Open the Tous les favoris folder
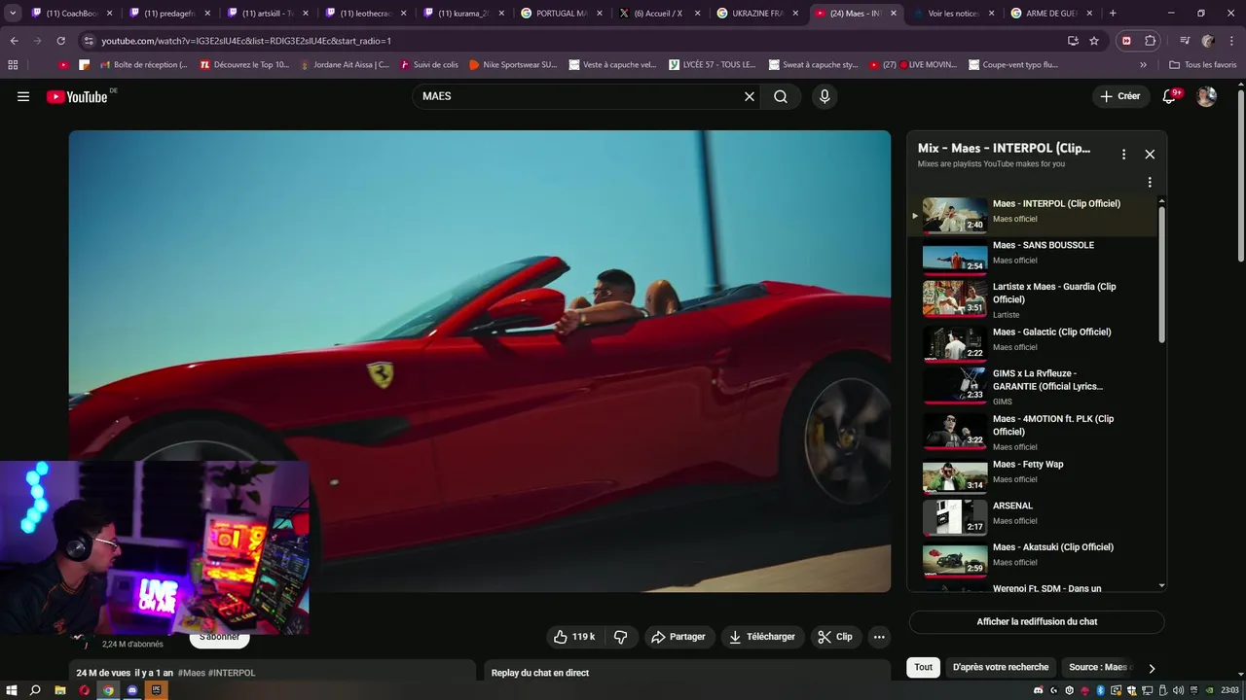 coord(1202,64)
